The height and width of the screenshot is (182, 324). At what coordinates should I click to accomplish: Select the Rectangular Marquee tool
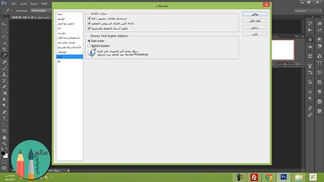click(4, 30)
